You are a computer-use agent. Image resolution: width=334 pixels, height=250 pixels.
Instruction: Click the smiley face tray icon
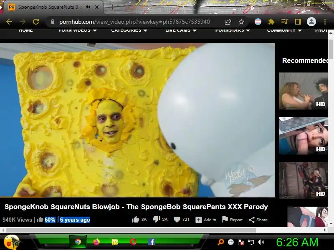click(231, 242)
